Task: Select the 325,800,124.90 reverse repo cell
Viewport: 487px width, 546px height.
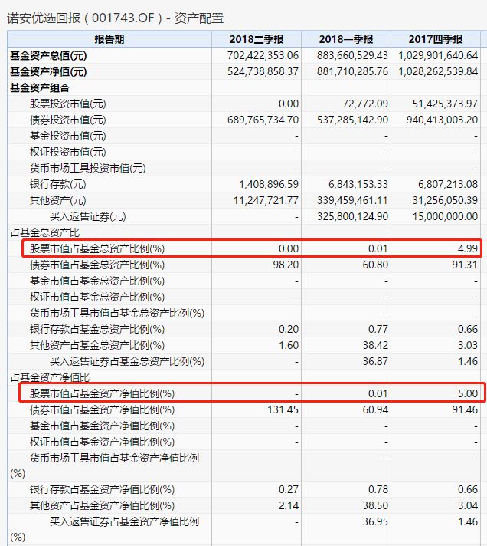Action: (352, 216)
